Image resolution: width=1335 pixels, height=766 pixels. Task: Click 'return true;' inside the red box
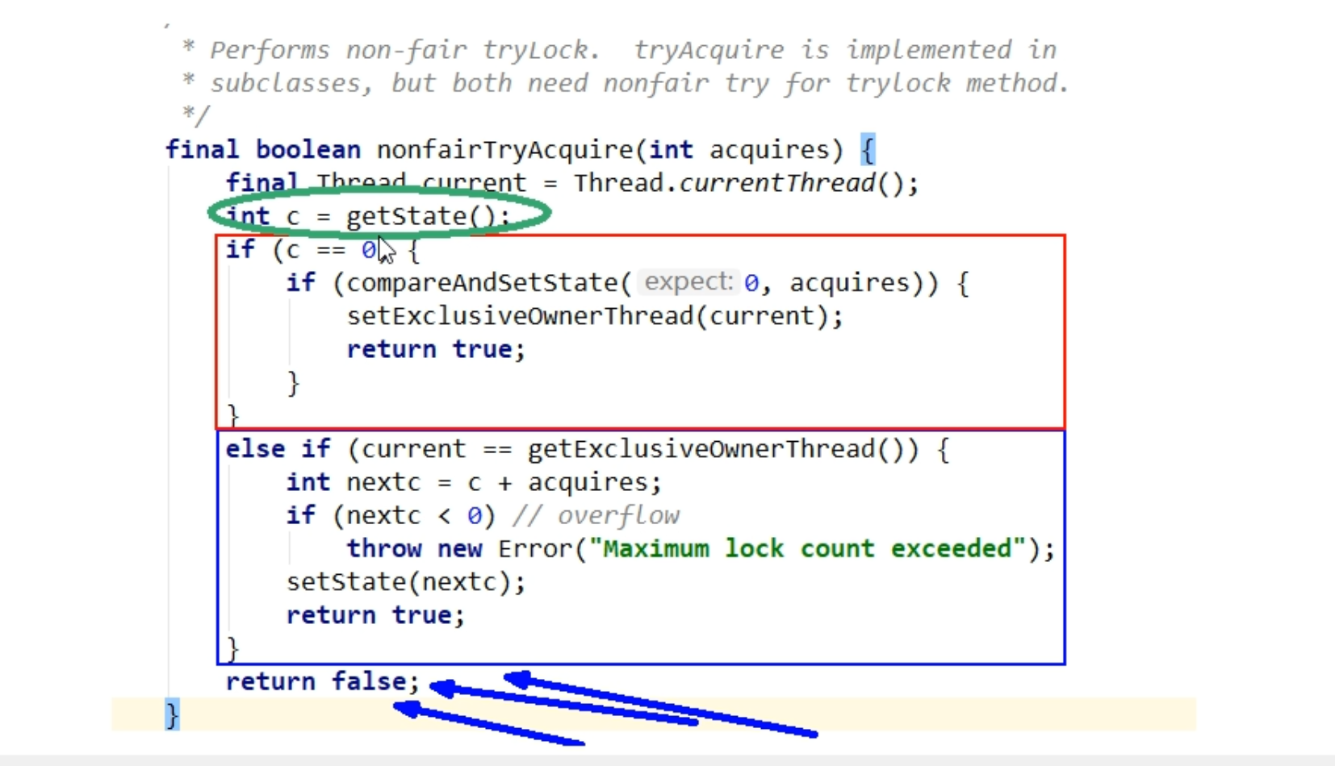(435, 349)
